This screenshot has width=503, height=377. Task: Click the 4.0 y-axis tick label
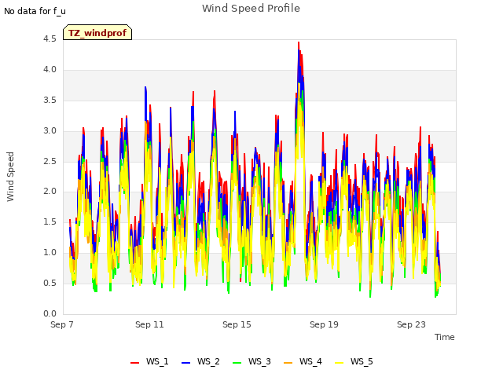(50, 70)
